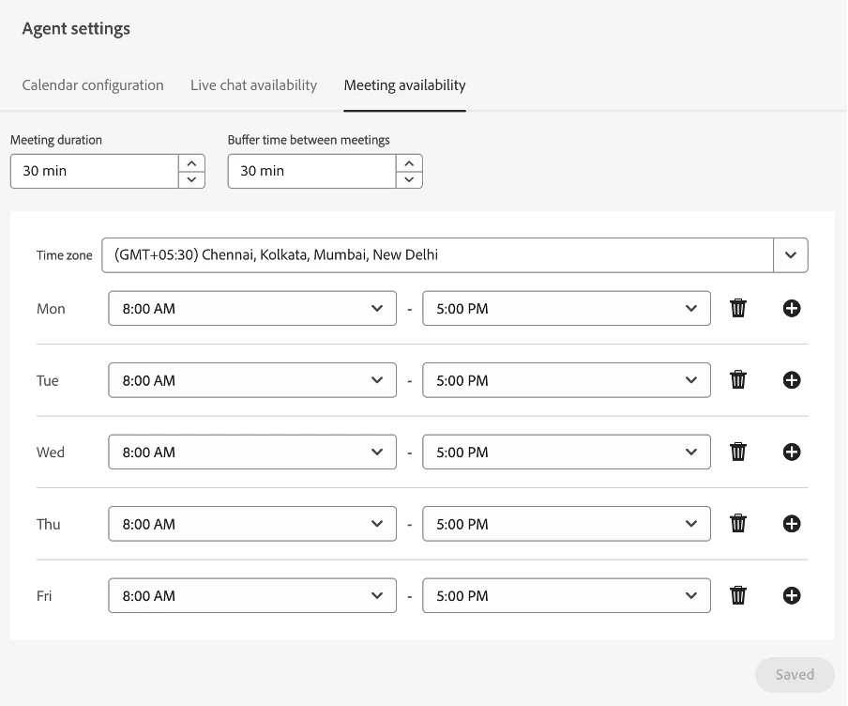Delete Monday's availability time slot

[x=738, y=308]
